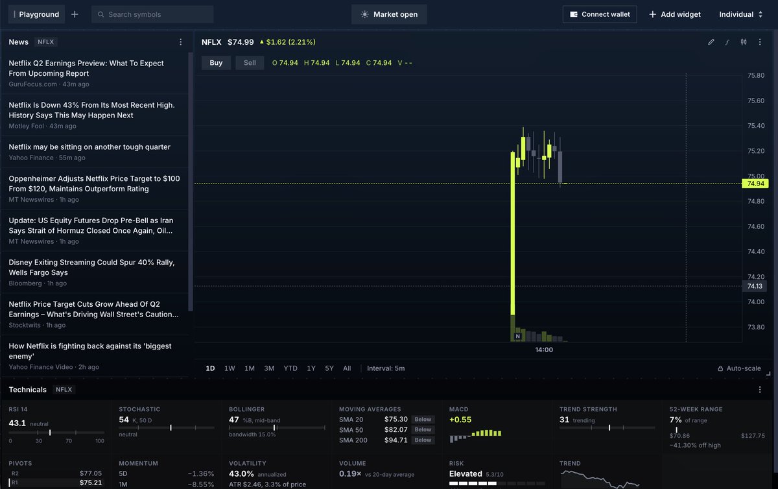
Task: Select the Buy button
Action: (x=216, y=63)
